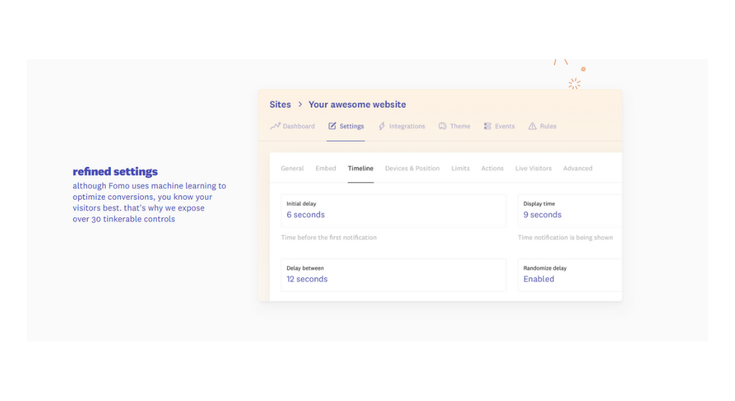Click the Rules warning triangle icon
The image size is (735, 401).
pos(533,126)
